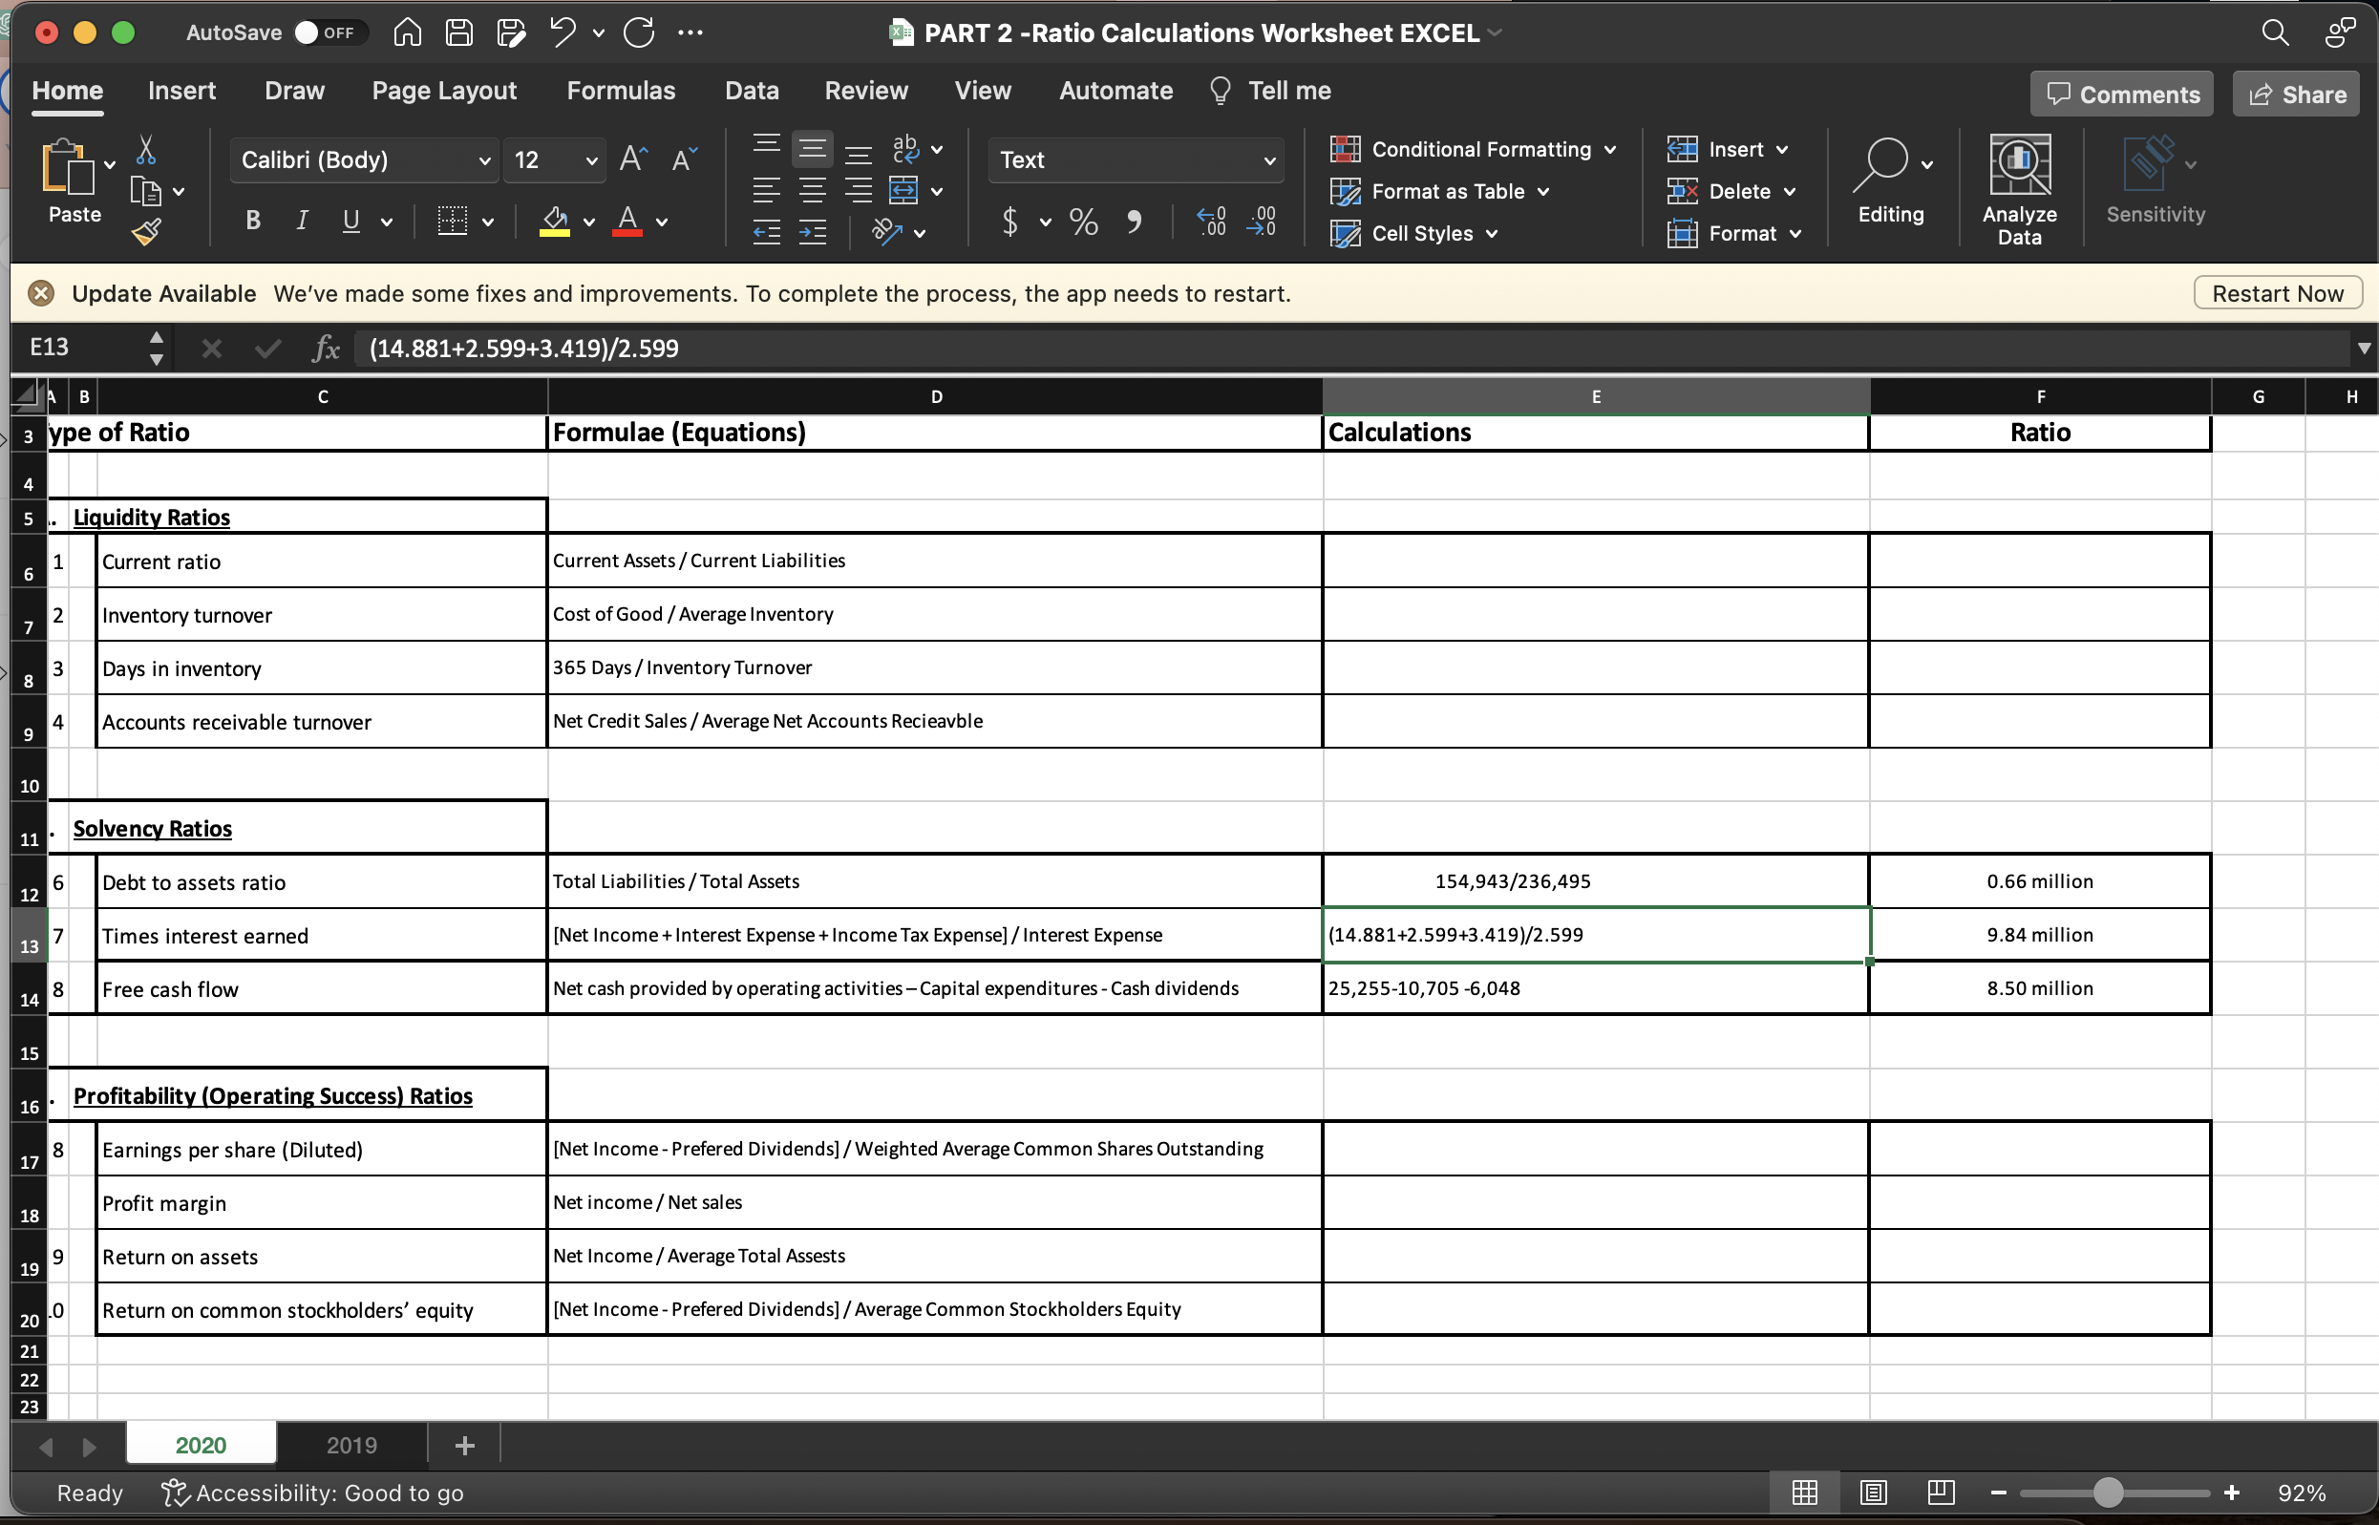Click the Cut scissors icon
2379x1525 pixels.
pyautogui.click(x=145, y=151)
